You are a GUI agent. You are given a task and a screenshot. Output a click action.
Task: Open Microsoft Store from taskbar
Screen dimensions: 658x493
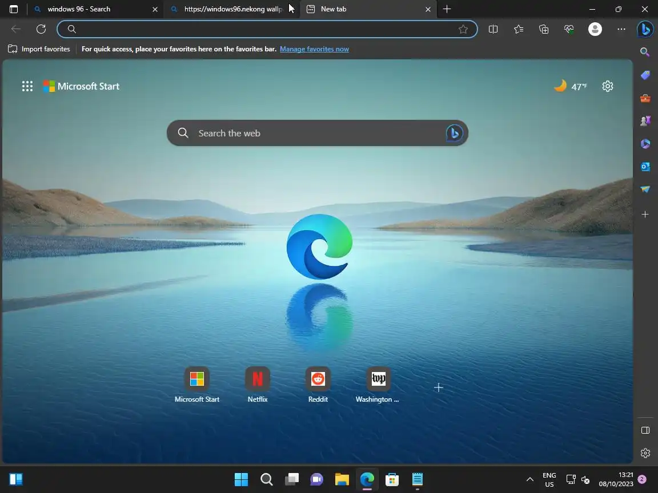point(392,479)
